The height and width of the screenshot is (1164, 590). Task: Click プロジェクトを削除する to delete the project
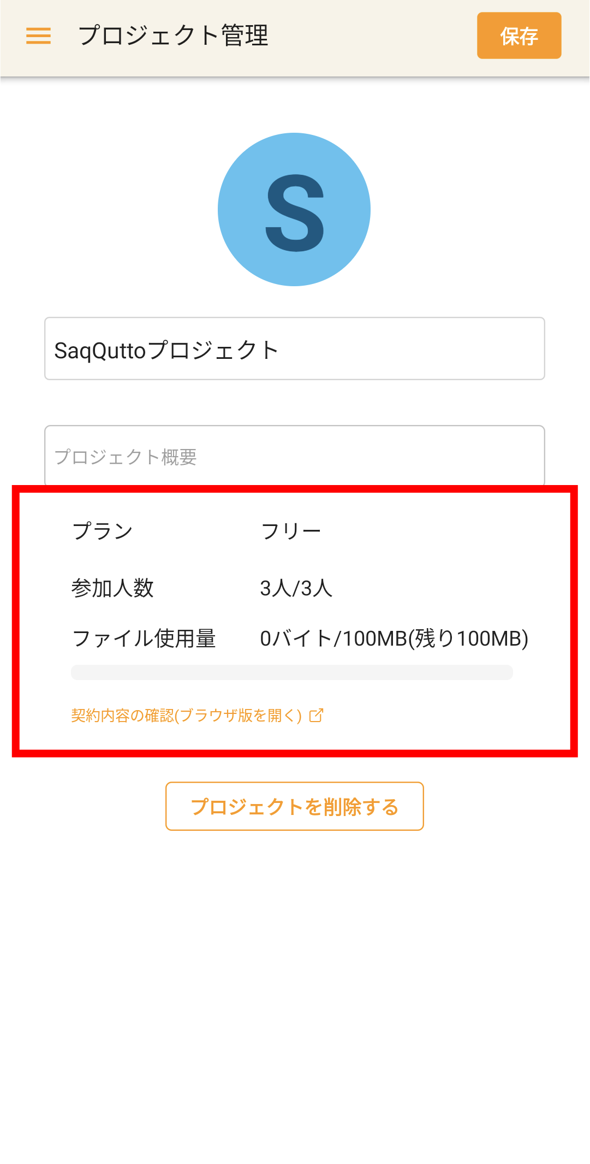(x=294, y=806)
